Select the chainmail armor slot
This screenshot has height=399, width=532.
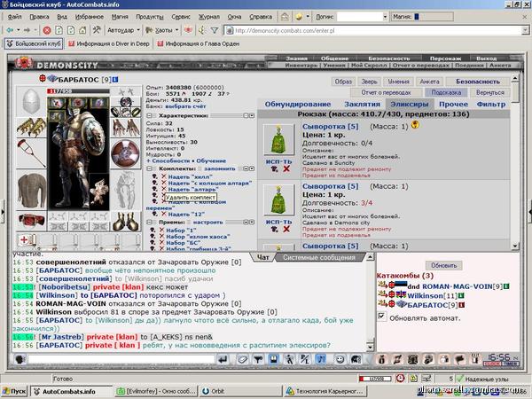[x=31, y=188]
